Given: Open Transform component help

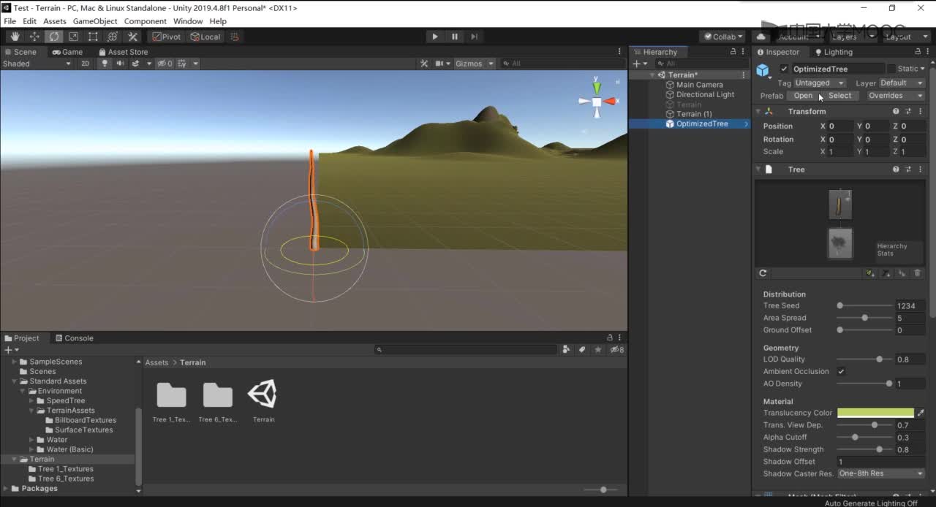Looking at the screenshot, I should click(x=896, y=112).
